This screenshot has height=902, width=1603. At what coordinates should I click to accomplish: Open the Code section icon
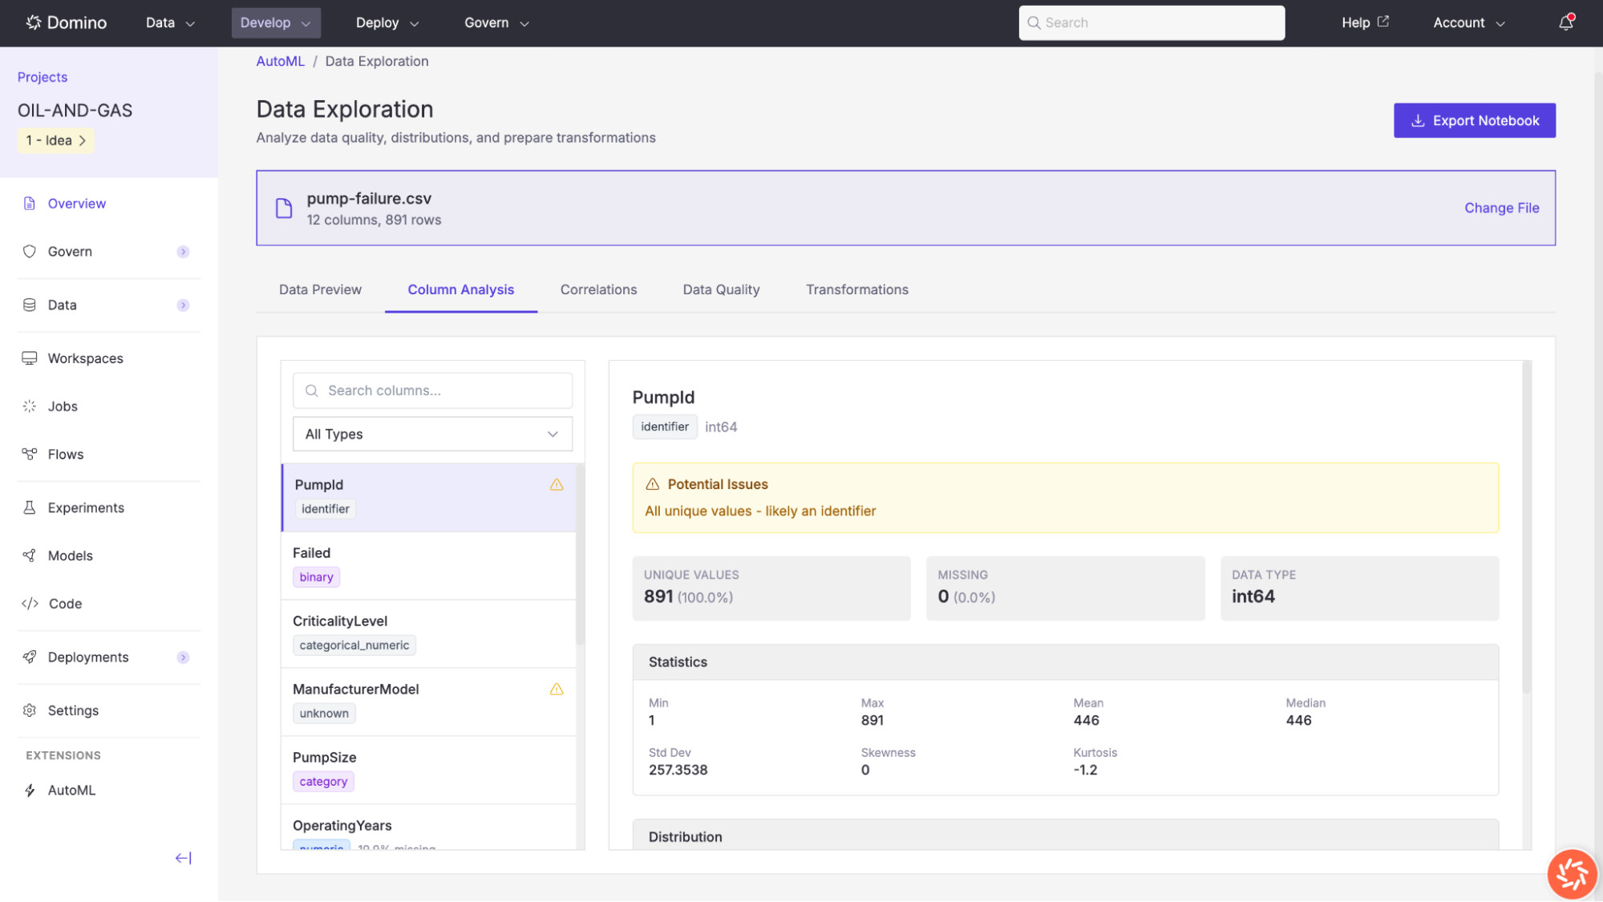[30, 603]
